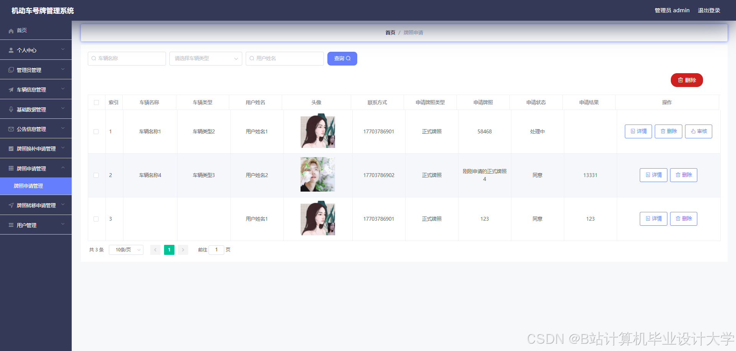The width and height of the screenshot is (736, 351).
Task: Open 详情 for row 1 车辆名称1
Action: point(638,131)
